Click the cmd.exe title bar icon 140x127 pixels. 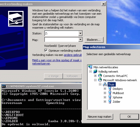pyautogui.click(x=4, y=86)
